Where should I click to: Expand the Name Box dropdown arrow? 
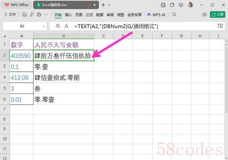click(x=43, y=26)
